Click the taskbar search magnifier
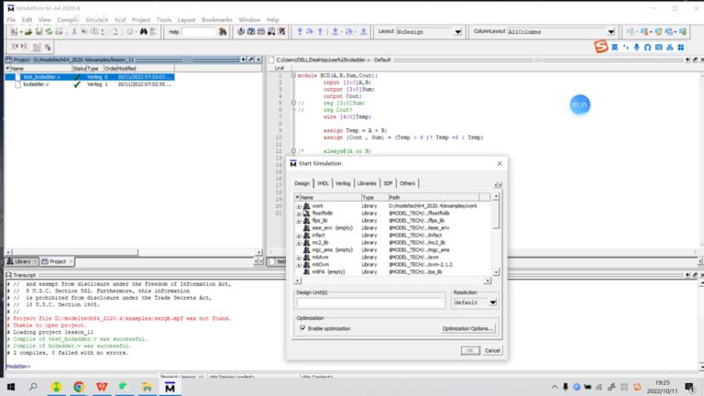The height and width of the screenshot is (396, 704). (x=33, y=387)
